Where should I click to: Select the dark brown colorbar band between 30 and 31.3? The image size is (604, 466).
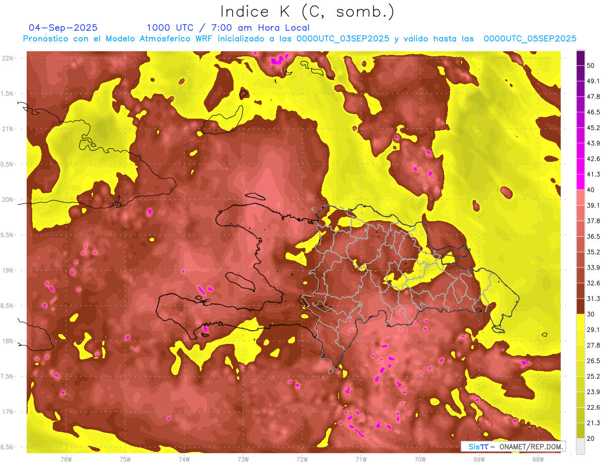580,306
